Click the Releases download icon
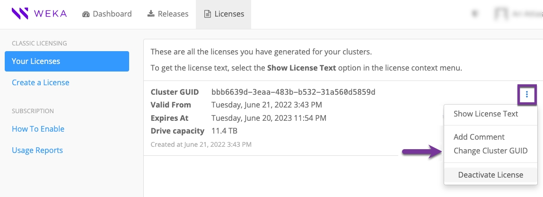The width and height of the screenshot is (543, 197). coord(150,14)
